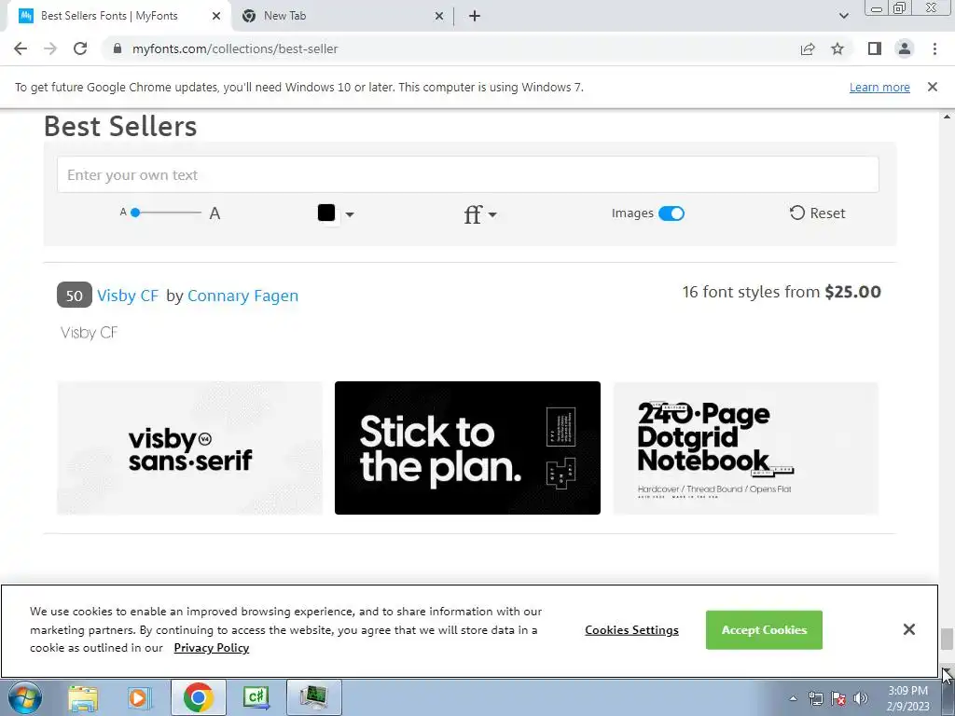The image size is (955, 716).
Task: Reset the preview settings
Action: [x=817, y=213]
